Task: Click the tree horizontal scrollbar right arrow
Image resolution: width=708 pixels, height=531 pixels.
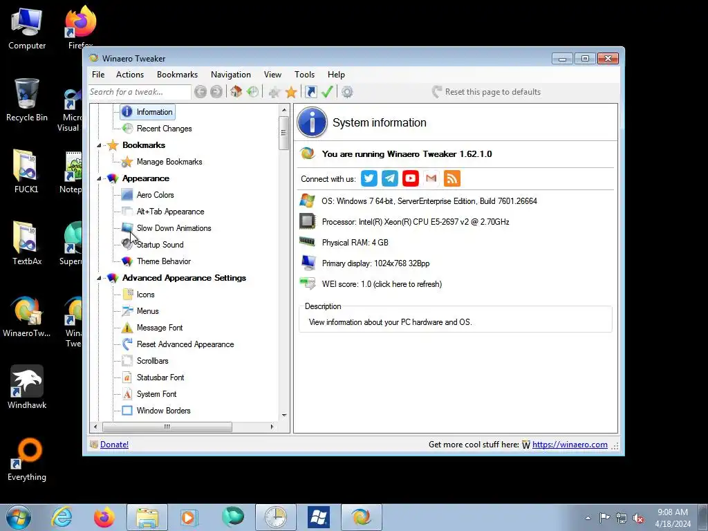Action: tap(272, 427)
